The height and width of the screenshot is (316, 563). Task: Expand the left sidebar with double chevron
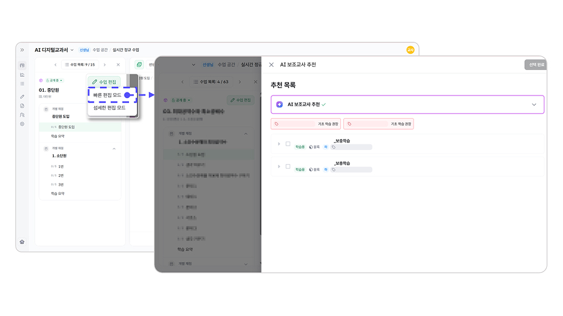[22, 50]
